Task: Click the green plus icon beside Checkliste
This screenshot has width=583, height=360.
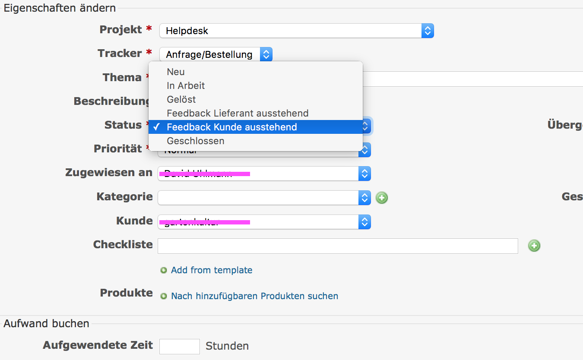Action: point(534,246)
